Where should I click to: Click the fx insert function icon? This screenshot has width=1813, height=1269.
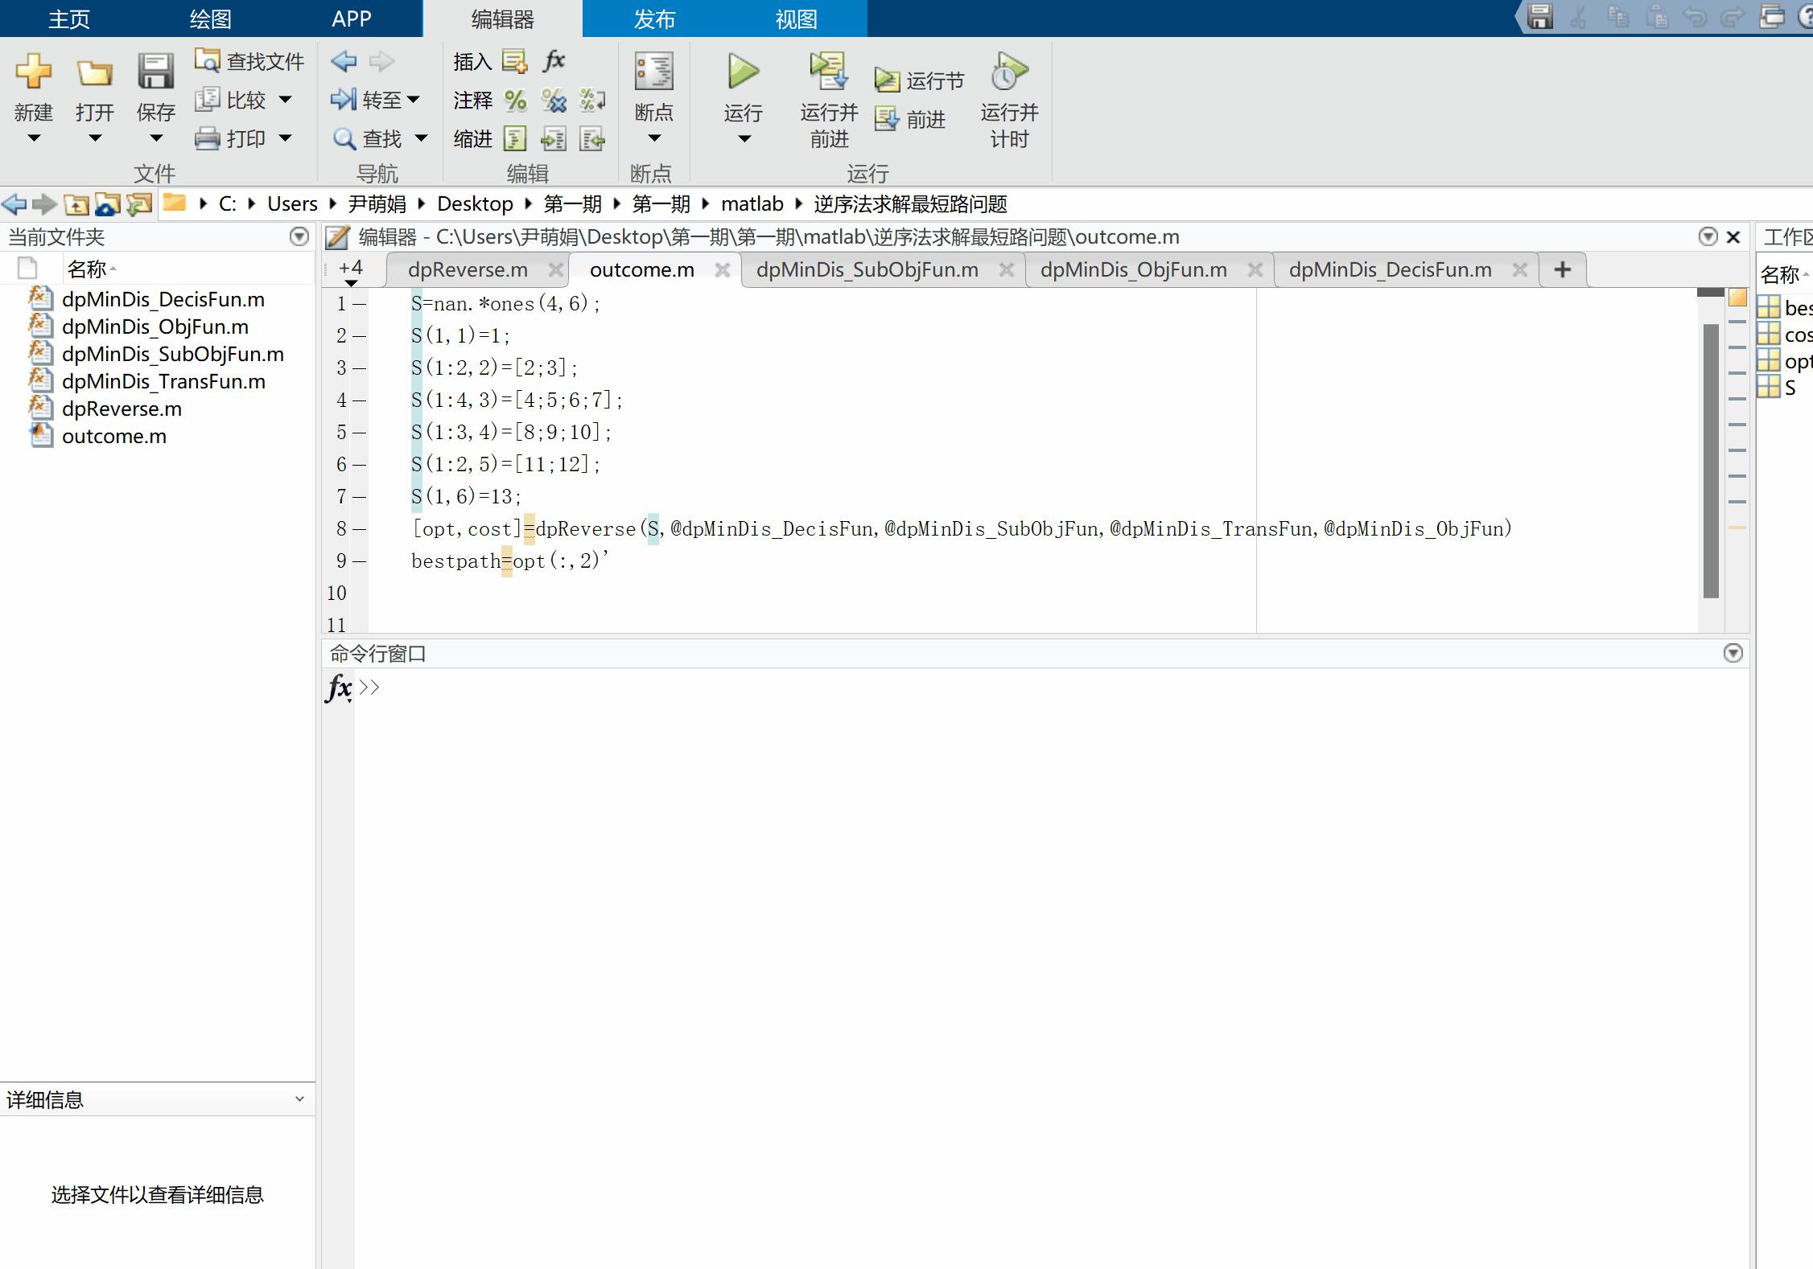click(x=554, y=61)
